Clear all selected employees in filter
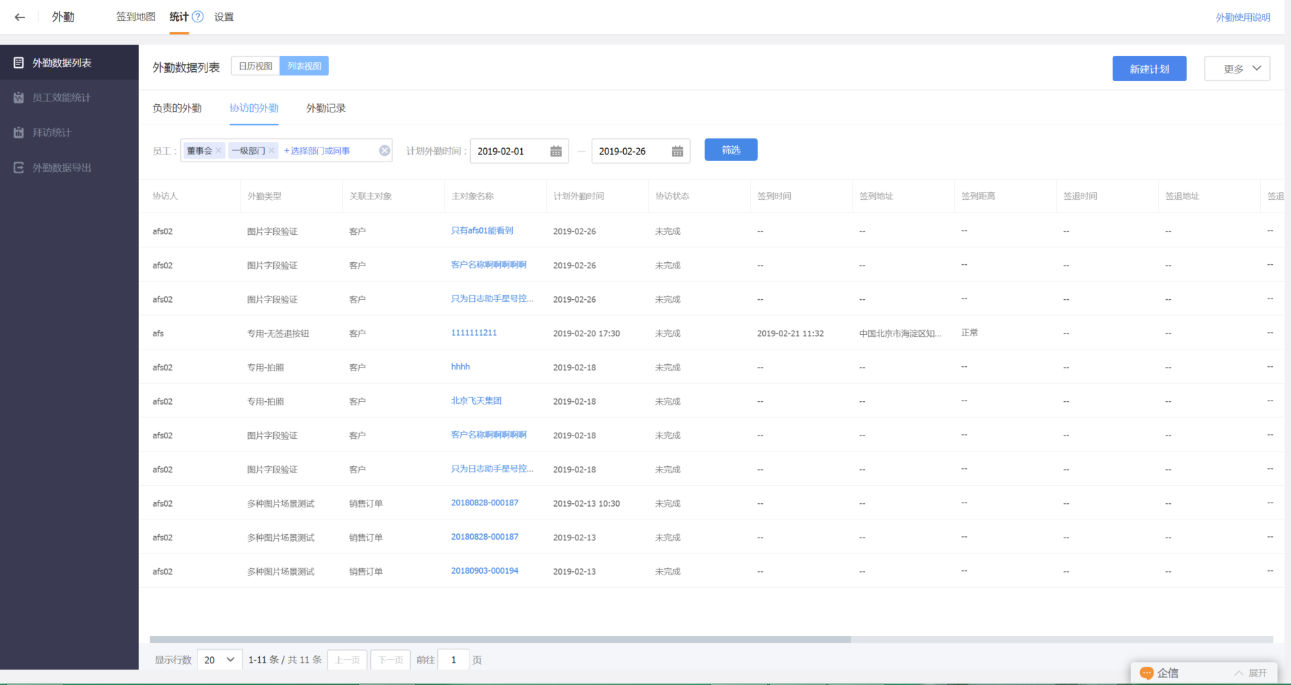 tap(384, 151)
